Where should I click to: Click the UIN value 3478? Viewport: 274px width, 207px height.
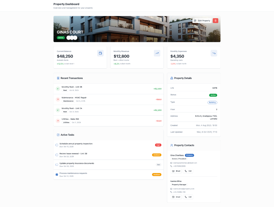pos(215,88)
